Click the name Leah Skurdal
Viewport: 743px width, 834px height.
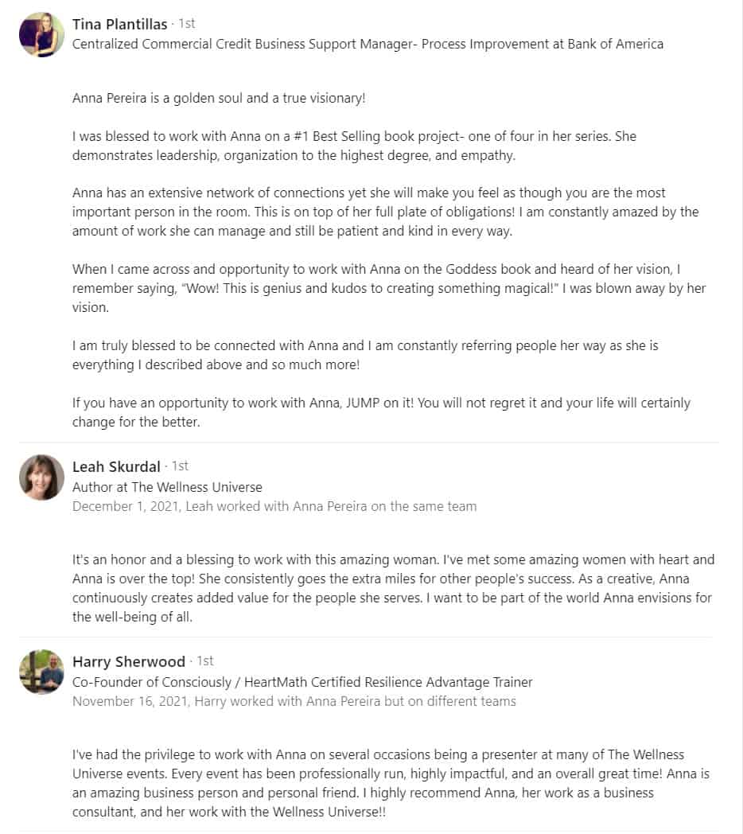point(116,467)
